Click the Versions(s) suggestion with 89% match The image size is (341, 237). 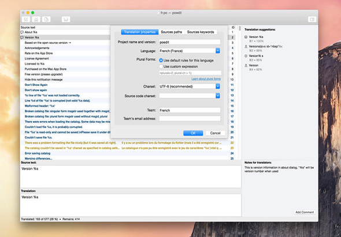(264, 48)
